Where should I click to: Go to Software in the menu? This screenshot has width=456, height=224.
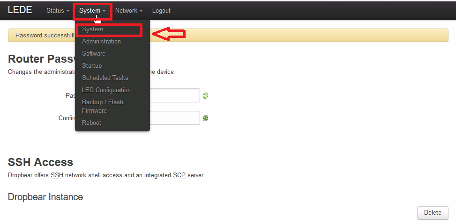click(x=94, y=54)
